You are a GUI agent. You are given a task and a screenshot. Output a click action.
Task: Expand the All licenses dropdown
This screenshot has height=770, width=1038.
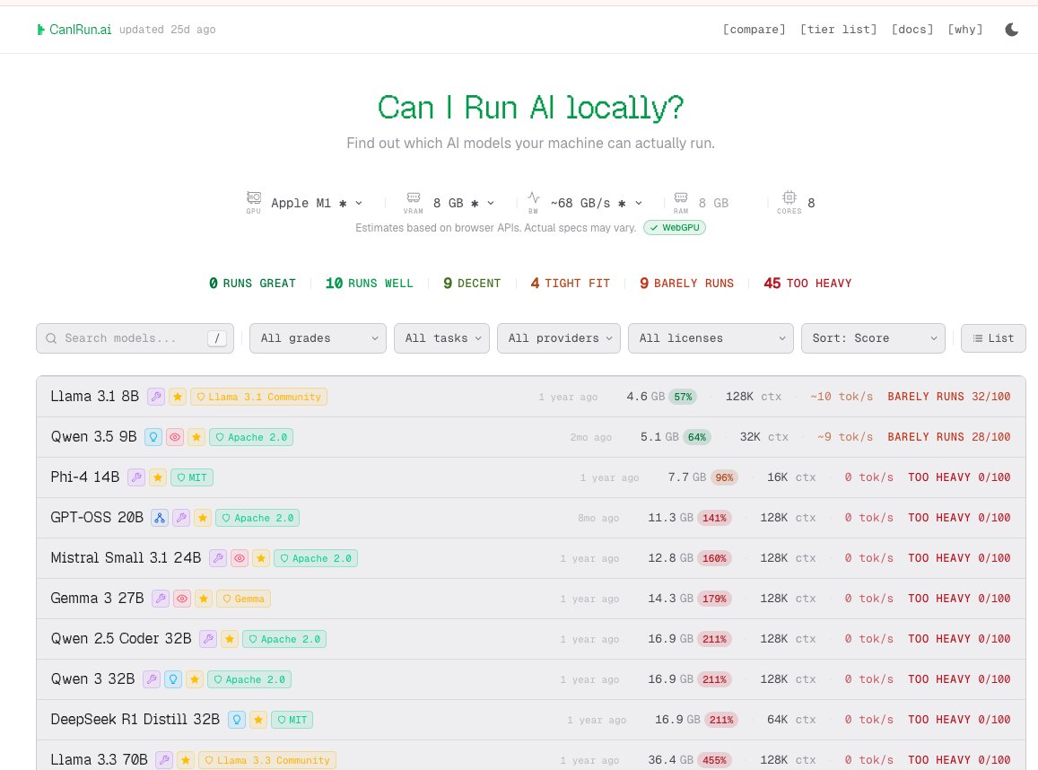[711, 338]
